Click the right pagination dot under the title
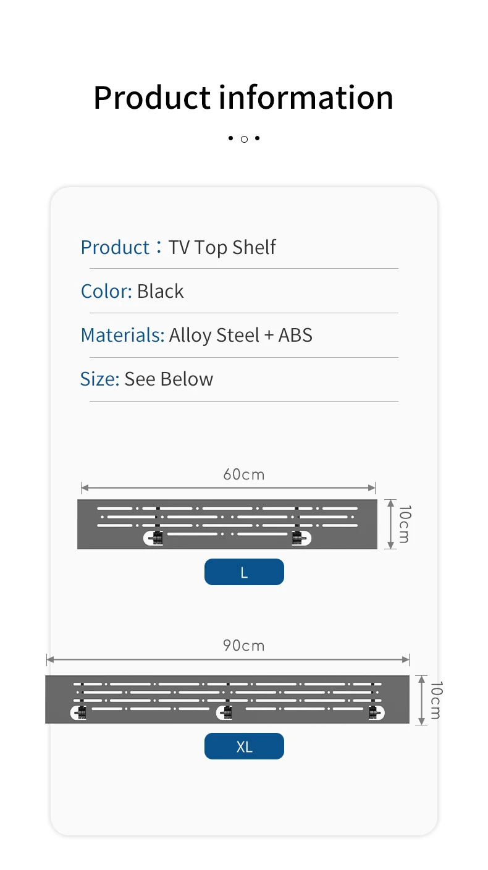488x870 pixels. pos(258,138)
